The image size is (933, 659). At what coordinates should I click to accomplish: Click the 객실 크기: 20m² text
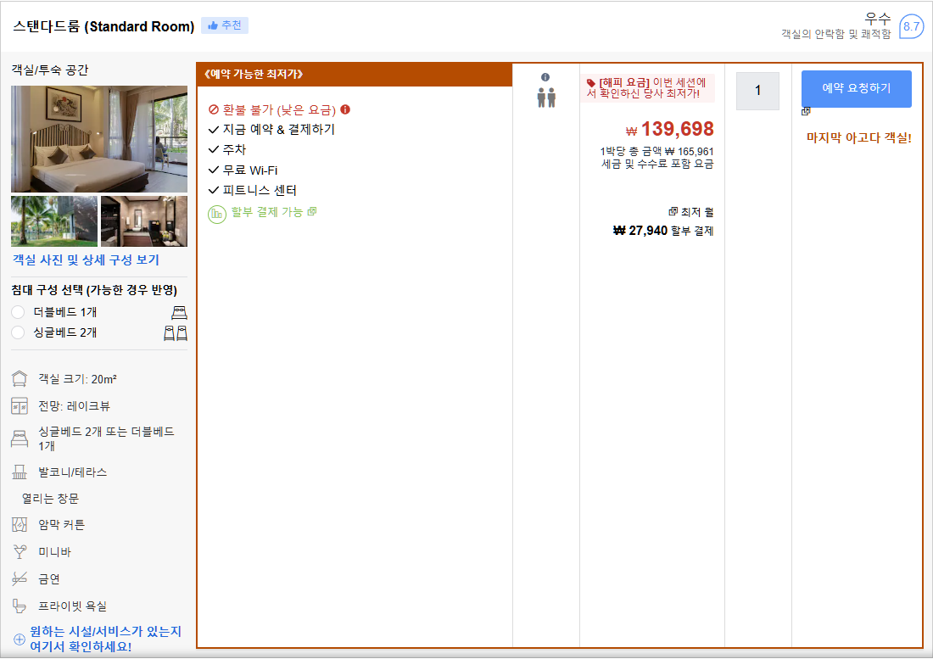77,379
